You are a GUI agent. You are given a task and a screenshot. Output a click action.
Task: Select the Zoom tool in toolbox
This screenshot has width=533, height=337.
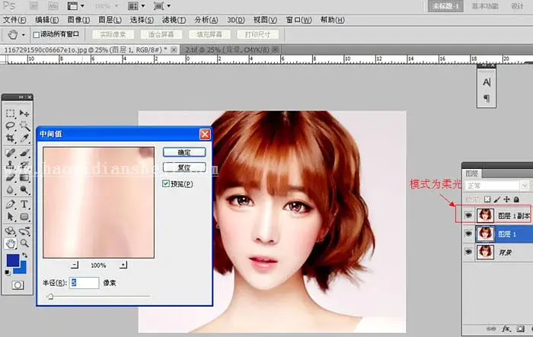(24, 243)
